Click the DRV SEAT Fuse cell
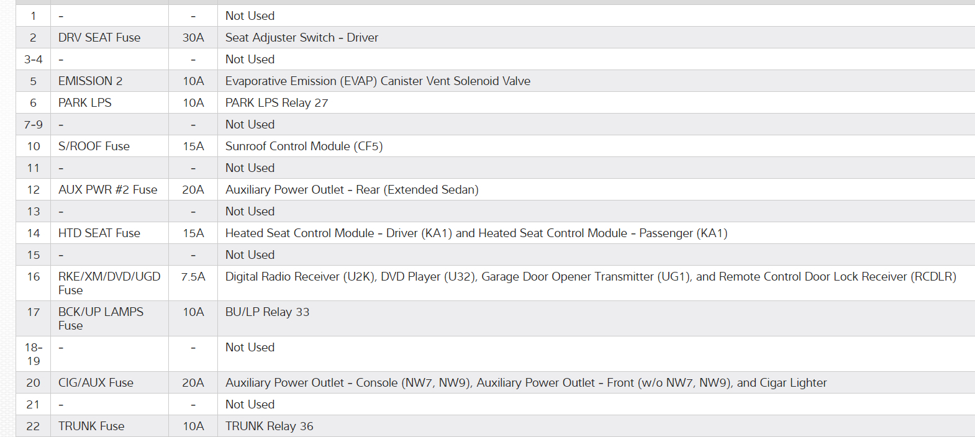 pos(99,37)
